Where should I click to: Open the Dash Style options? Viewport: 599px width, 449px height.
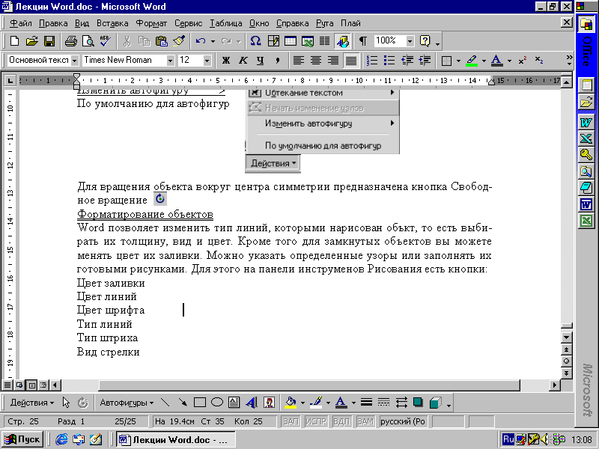tap(383, 403)
